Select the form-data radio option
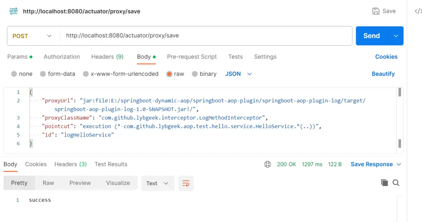The image size is (422, 222). point(43,74)
